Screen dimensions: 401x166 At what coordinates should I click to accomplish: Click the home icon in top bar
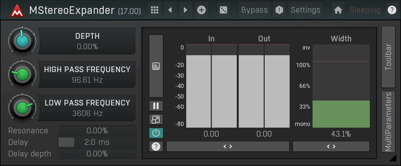pyautogui.click(x=338, y=10)
